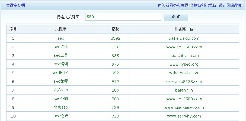Viewport: 246px width, 121px height.
Task: Open www.ec12580.com in the seo公司 row
Action: pos(184,99)
